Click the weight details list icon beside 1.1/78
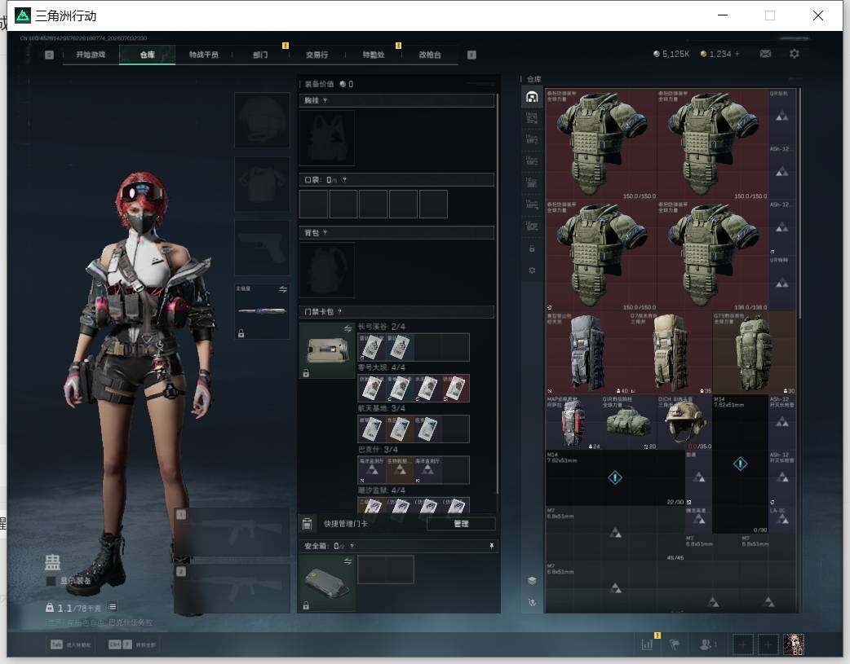 (112, 607)
